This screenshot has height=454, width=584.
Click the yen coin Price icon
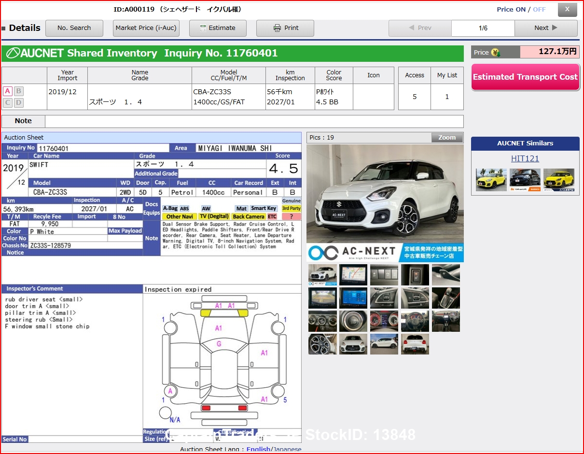495,52
